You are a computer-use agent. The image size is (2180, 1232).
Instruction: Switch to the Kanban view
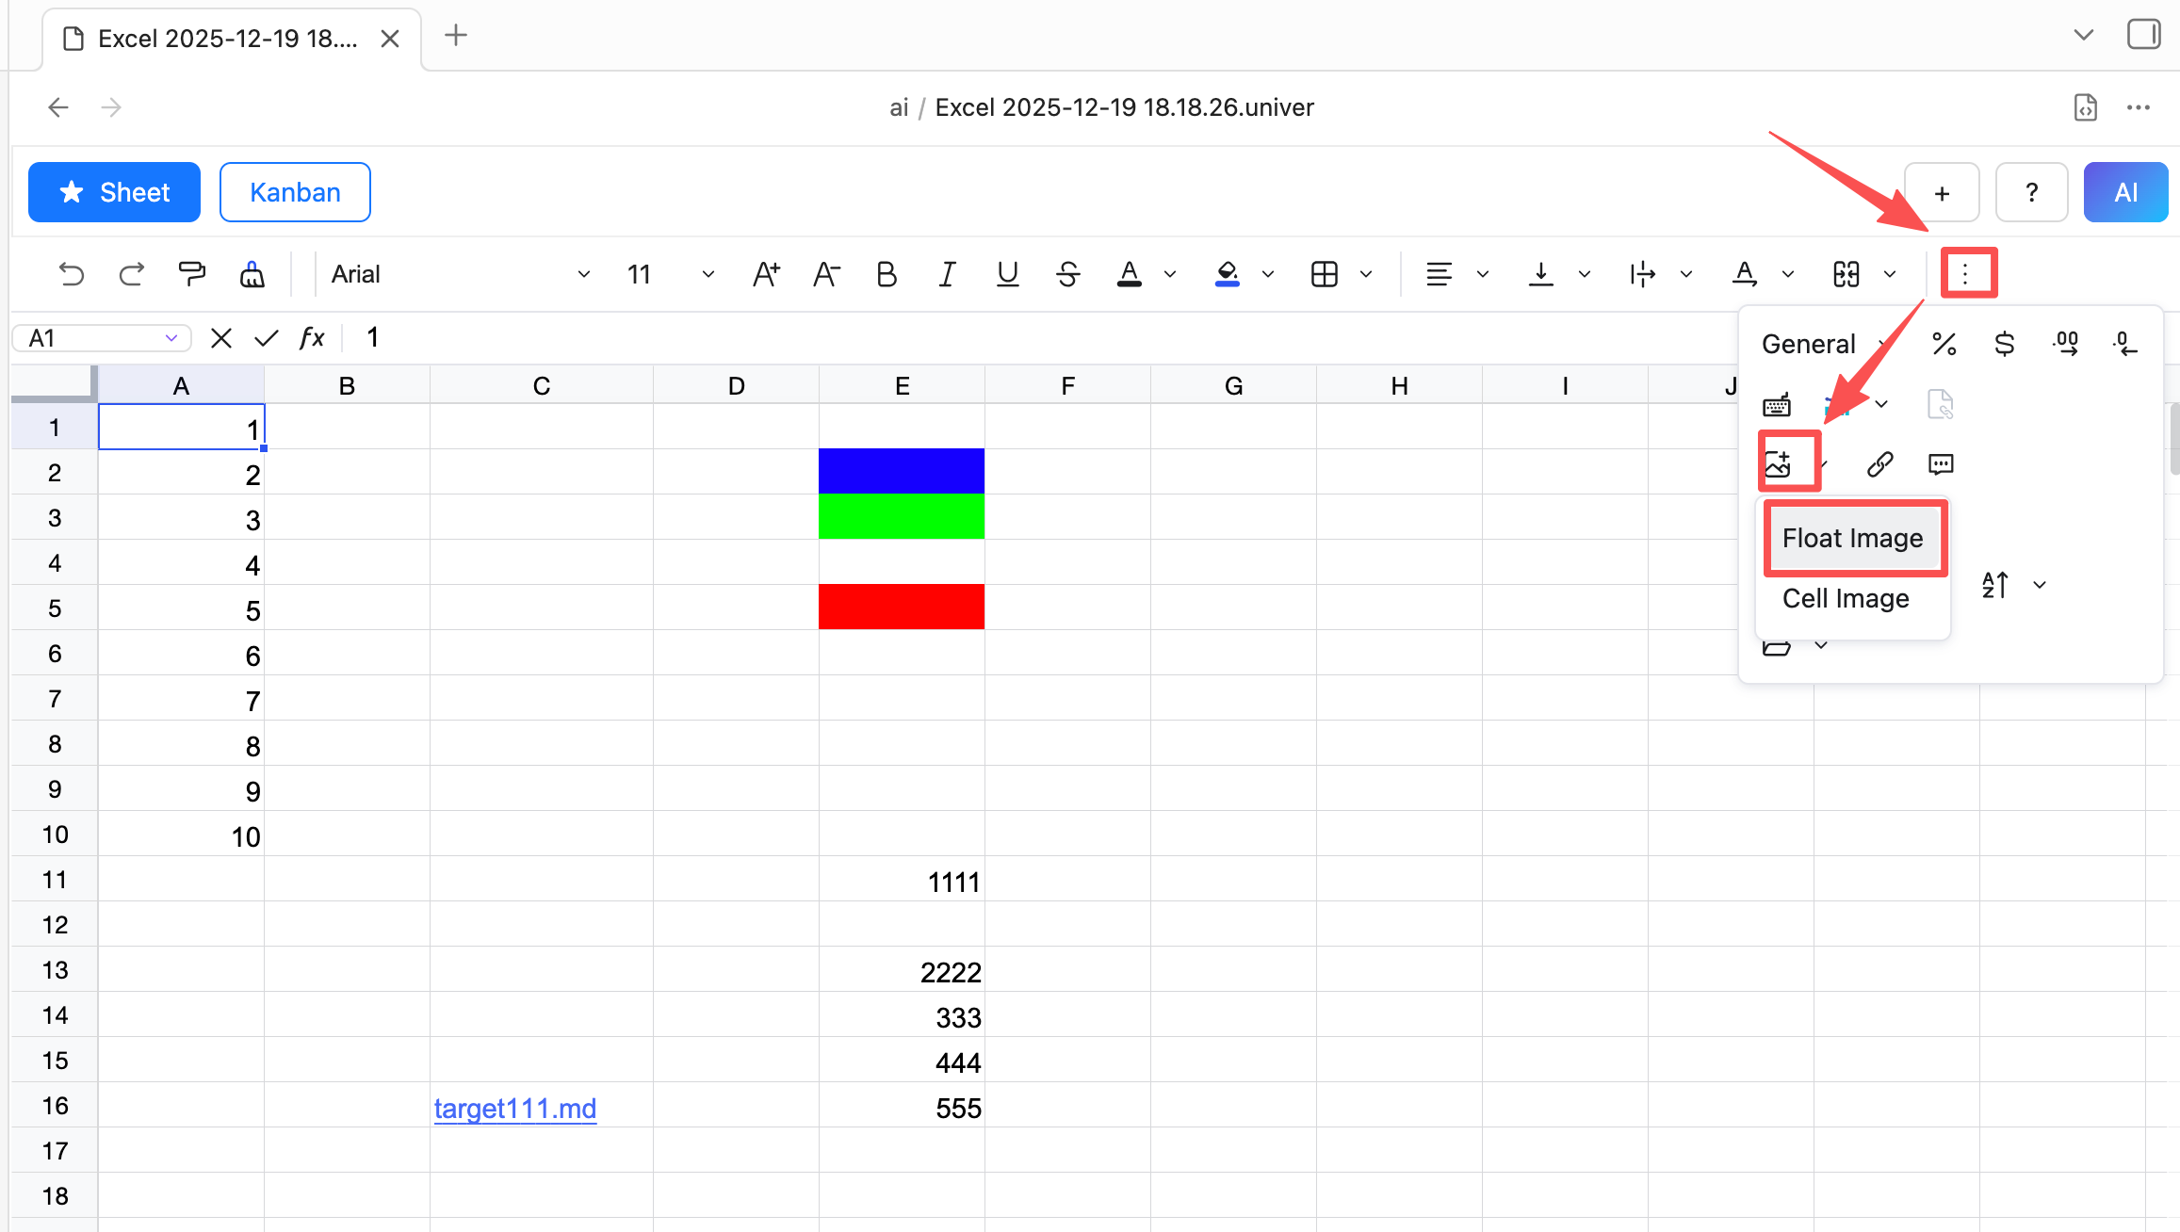(x=295, y=192)
